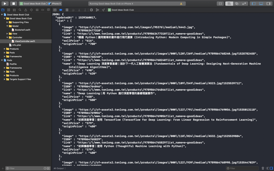Screen dimensions: 274x171
Task: Open the Podfile
Action: [13, 64]
